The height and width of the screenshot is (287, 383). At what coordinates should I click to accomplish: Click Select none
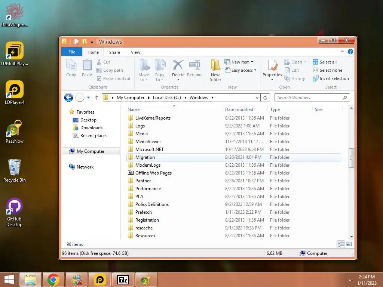(x=328, y=70)
